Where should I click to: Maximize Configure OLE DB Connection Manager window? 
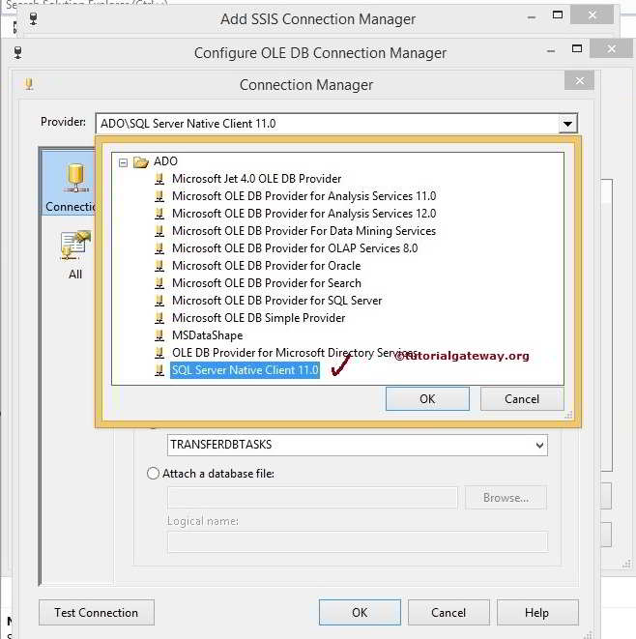tap(577, 49)
